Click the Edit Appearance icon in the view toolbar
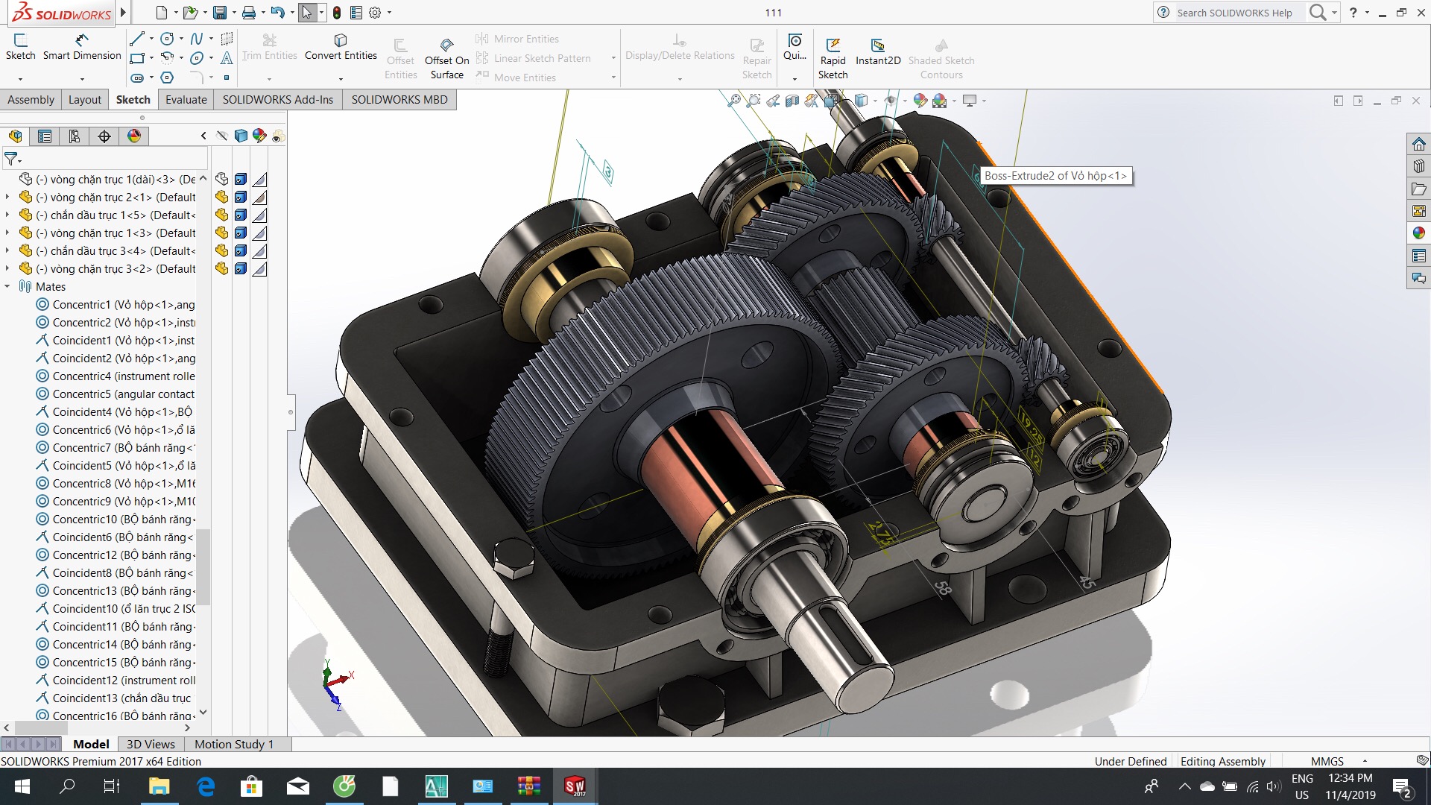This screenshot has width=1431, height=805. [x=920, y=101]
